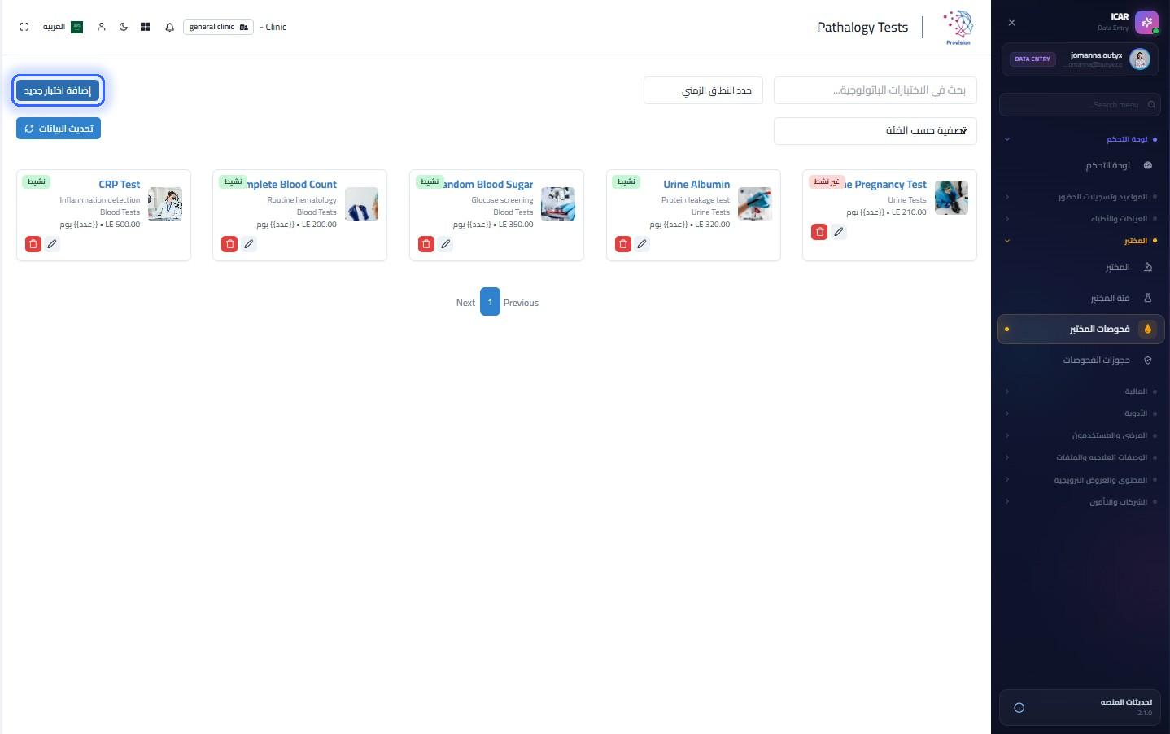The height and width of the screenshot is (734, 1170).
Task: Open the notifications bell
Action: (169, 27)
